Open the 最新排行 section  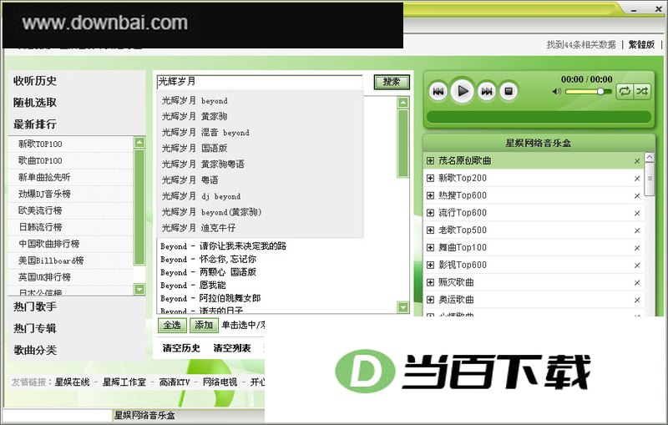[x=35, y=124]
